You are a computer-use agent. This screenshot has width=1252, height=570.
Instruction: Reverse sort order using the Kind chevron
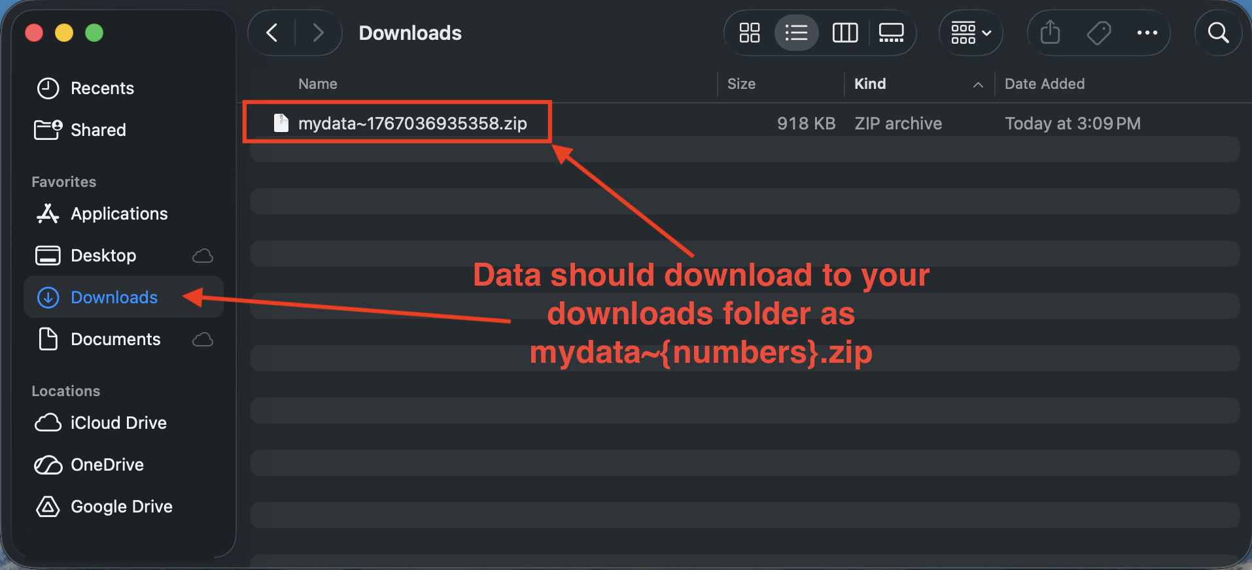(x=977, y=84)
